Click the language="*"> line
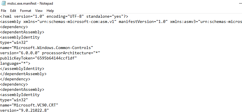This screenshot has height=112, width=242. pos(15,63)
